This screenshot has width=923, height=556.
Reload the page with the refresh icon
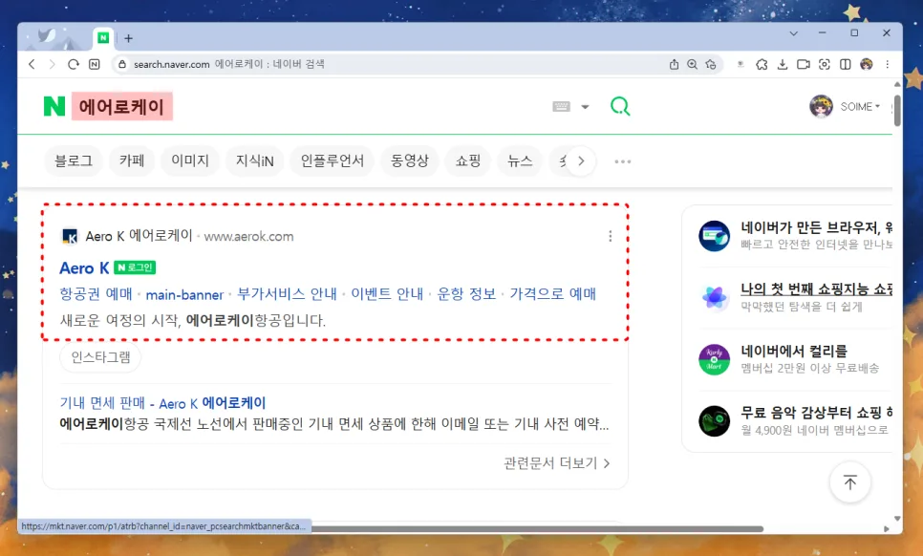click(x=73, y=64)
